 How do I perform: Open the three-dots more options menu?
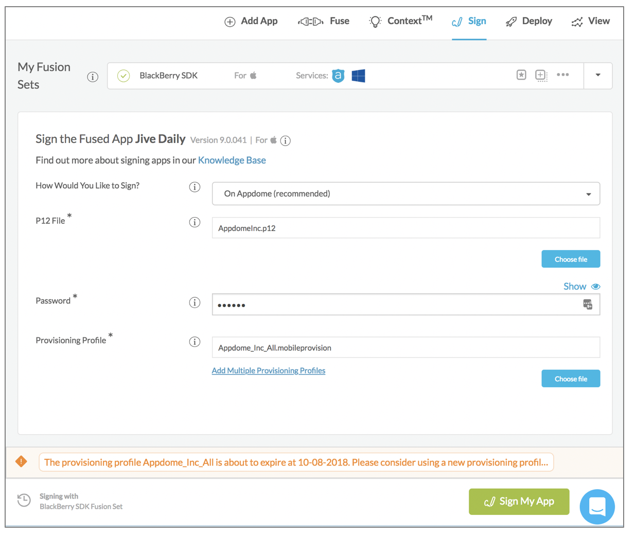tap(563, 75)
